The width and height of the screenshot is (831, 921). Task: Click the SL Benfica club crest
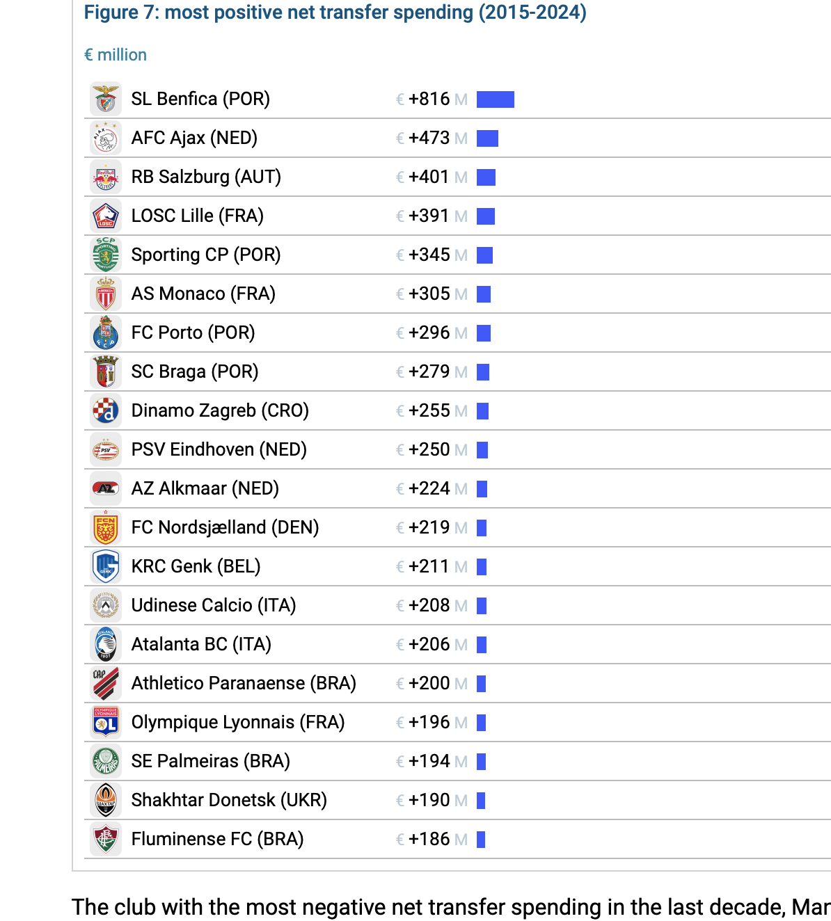click(106, 99)
